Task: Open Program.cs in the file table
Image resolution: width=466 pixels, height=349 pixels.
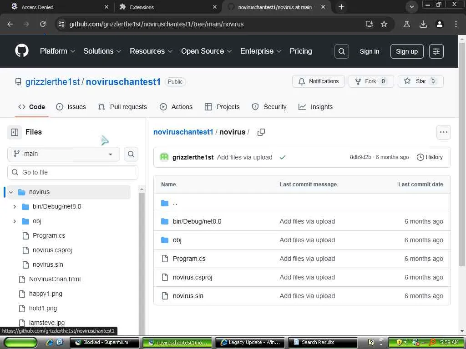Action: (x=189, y=259)
